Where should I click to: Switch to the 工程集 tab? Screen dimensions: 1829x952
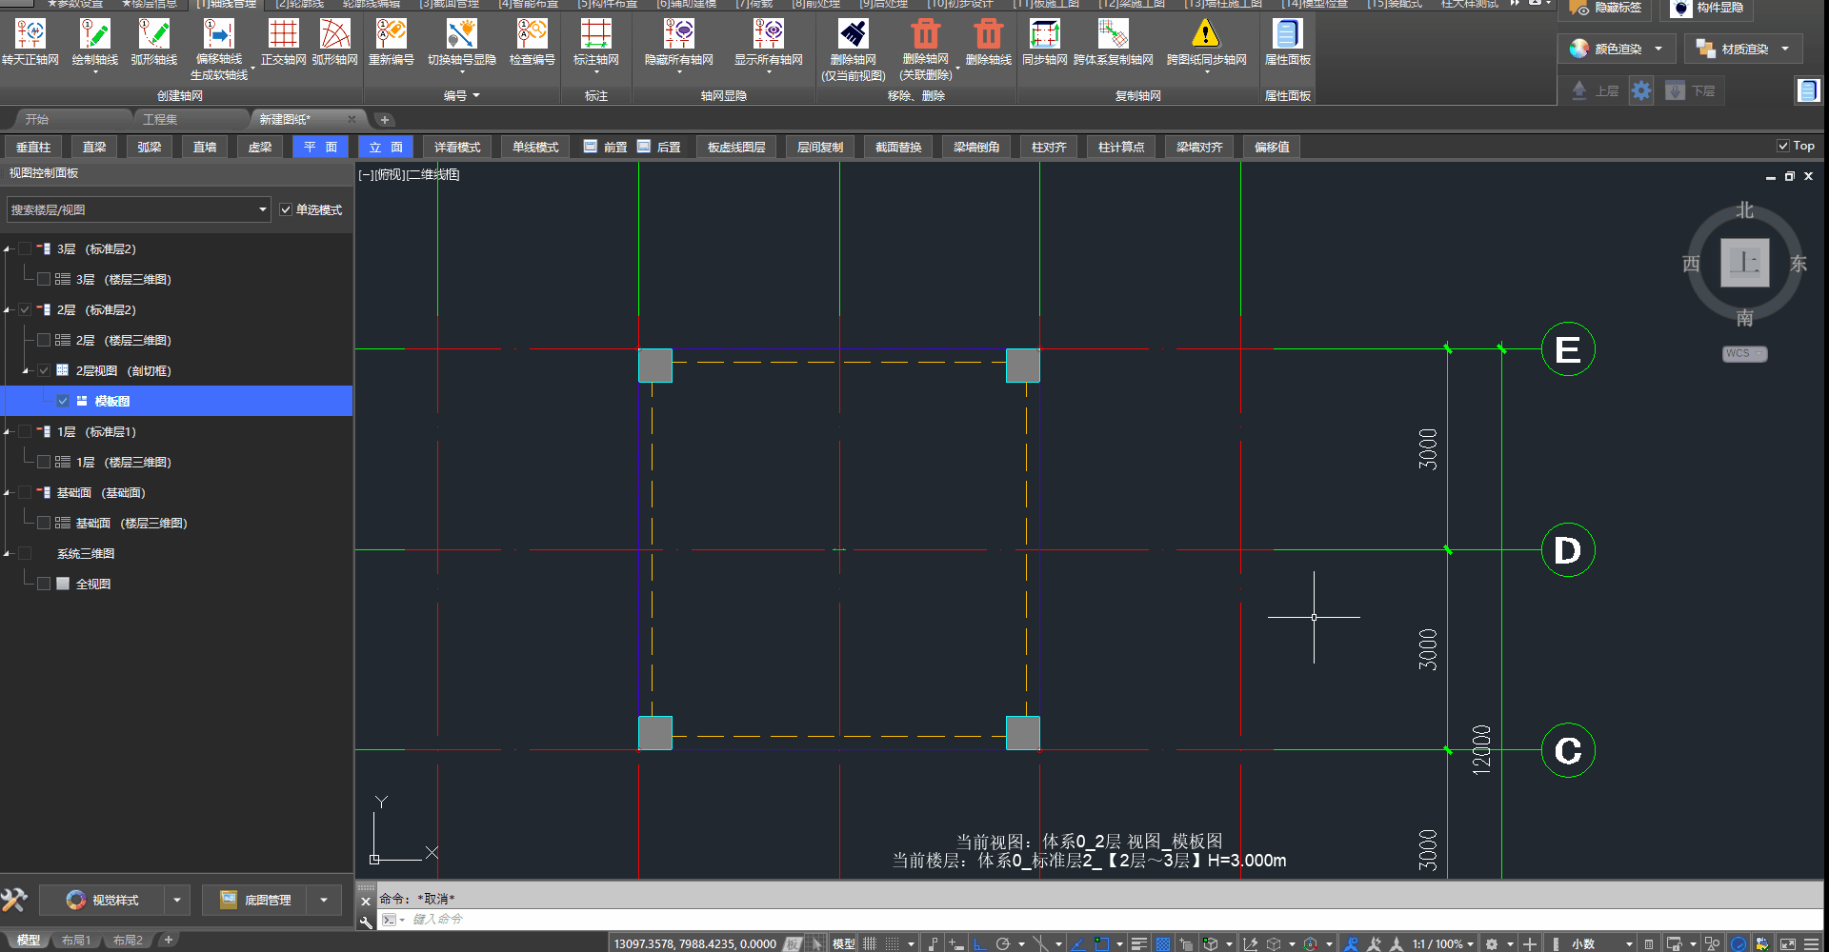[160, 119]
